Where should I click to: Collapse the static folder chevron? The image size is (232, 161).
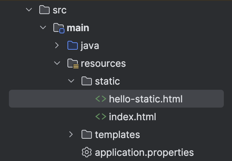pos(71,81)
